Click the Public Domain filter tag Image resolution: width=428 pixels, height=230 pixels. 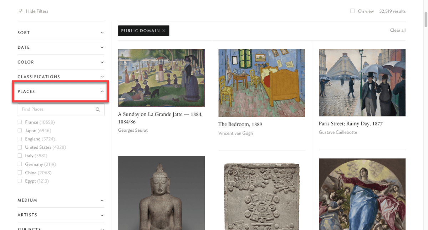click(144, 31)
